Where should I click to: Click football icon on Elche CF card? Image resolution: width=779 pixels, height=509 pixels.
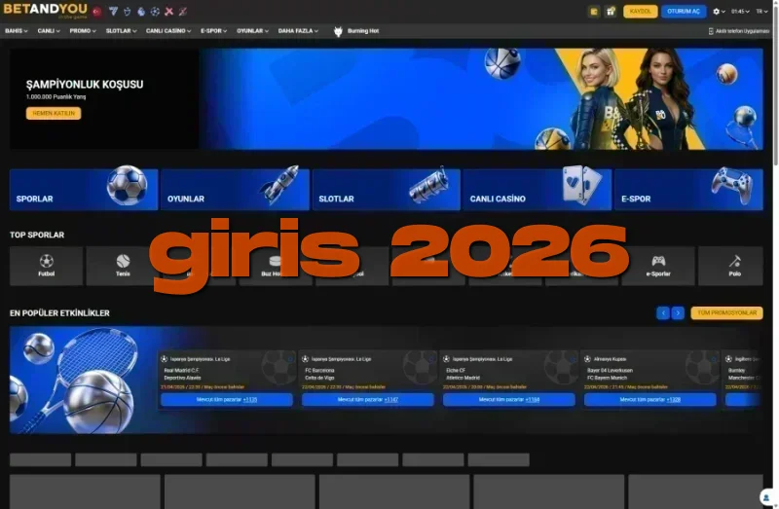click(446, 358)
